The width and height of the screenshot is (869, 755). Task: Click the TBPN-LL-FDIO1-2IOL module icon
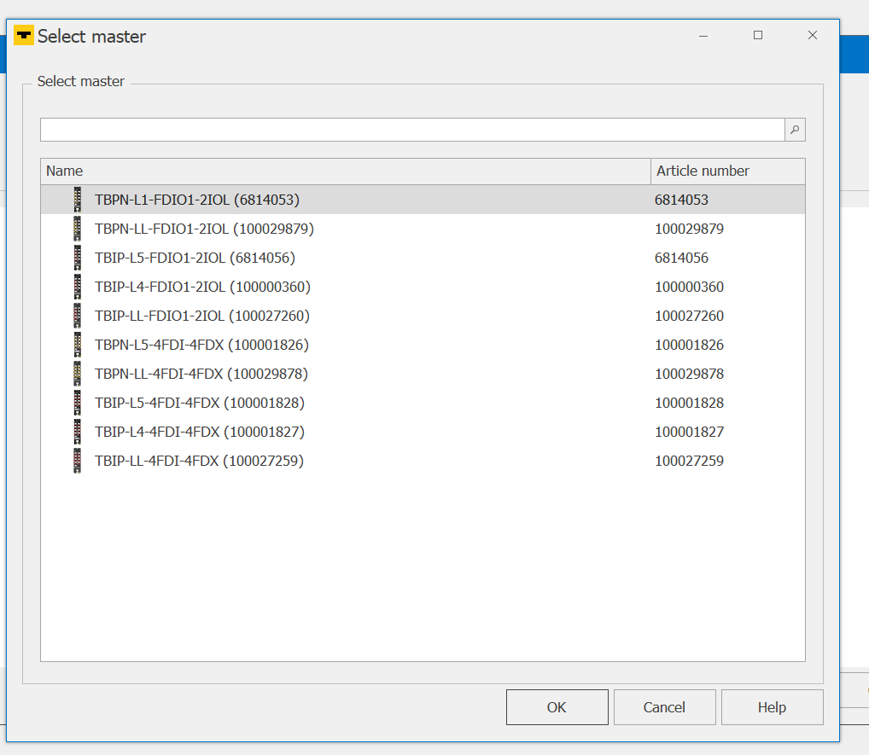click(78, 229)
